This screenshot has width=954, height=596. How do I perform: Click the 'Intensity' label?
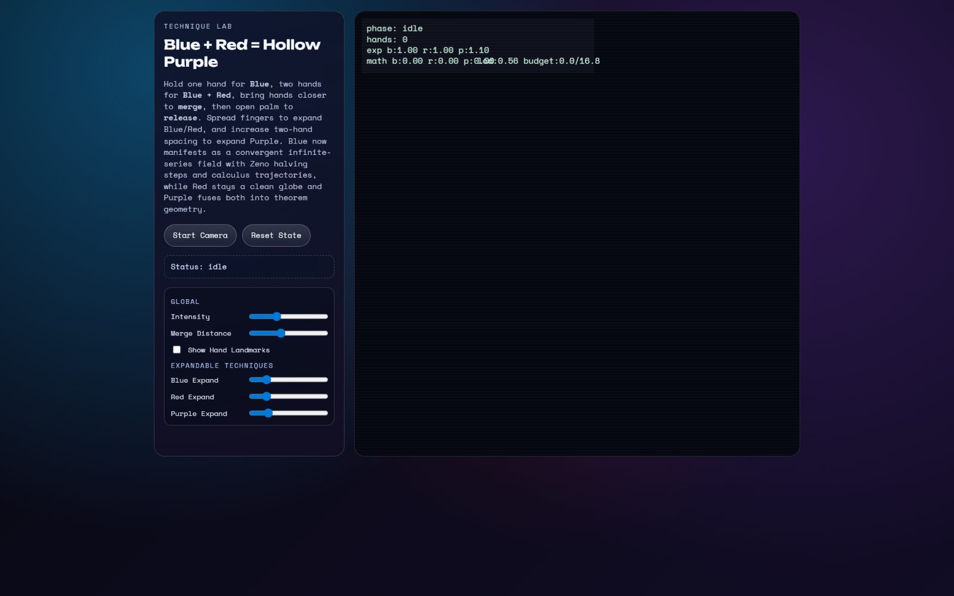pyautogui.click(x=190, y=316)
